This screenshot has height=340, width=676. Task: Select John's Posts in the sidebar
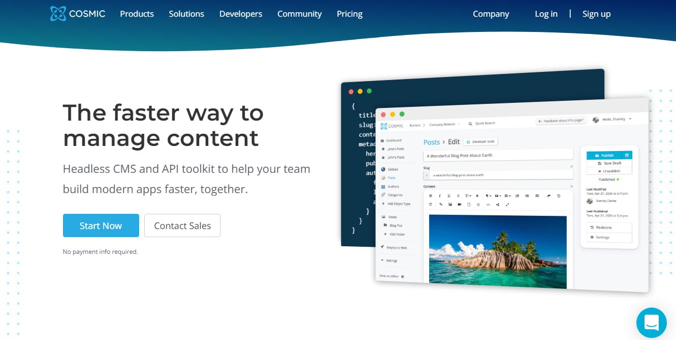(392, 157)
